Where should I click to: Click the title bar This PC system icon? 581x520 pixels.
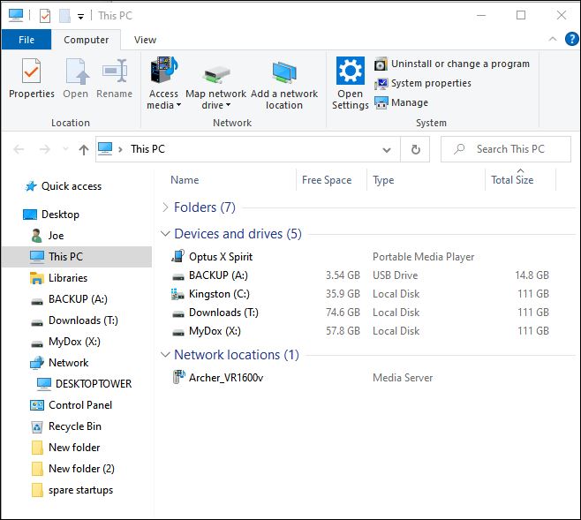[16, 16]
